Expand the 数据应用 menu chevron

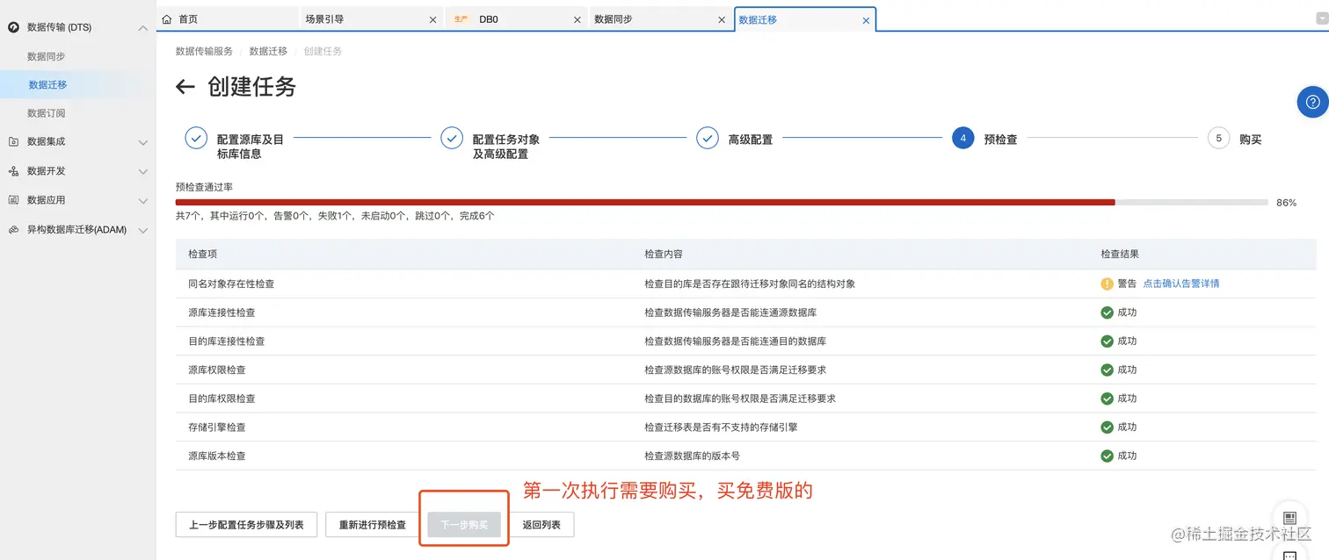143,201
